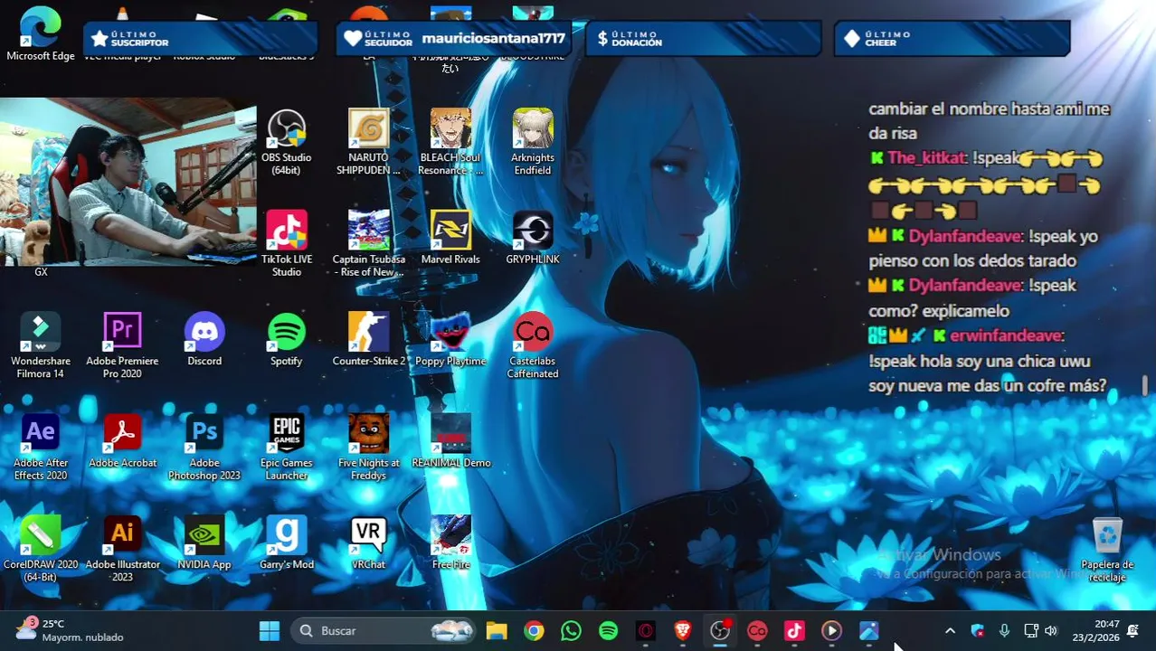
Task: Click the Buscar taskbar search box
Action: tap(384, 630)
